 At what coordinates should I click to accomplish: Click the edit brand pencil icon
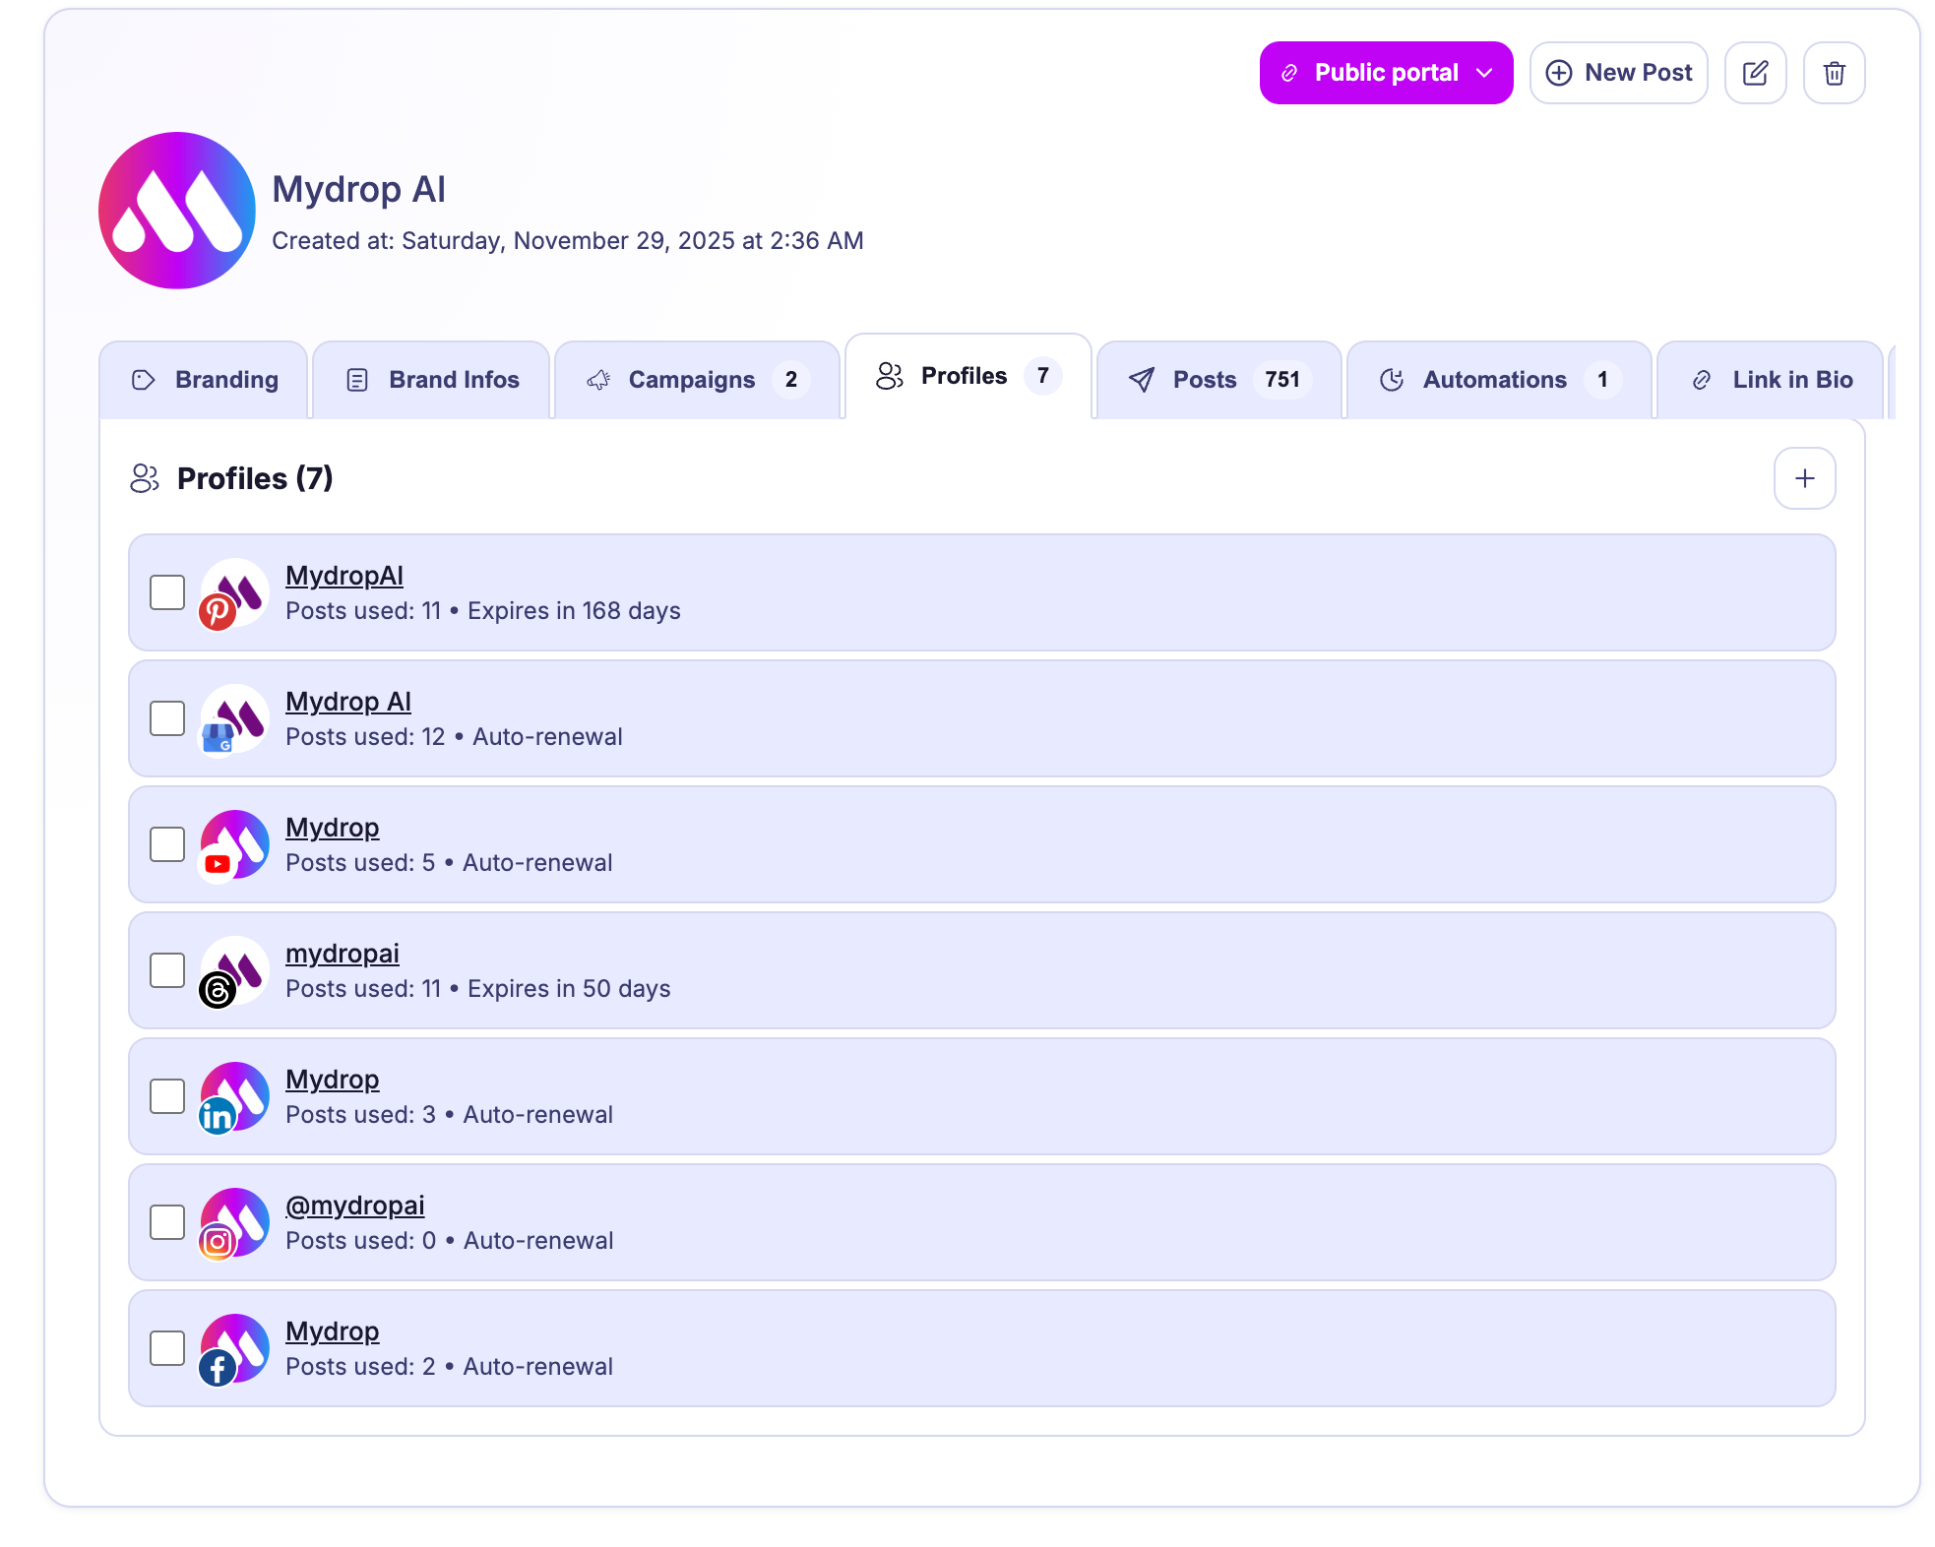pyautogui.click(x=1755, y=73)
